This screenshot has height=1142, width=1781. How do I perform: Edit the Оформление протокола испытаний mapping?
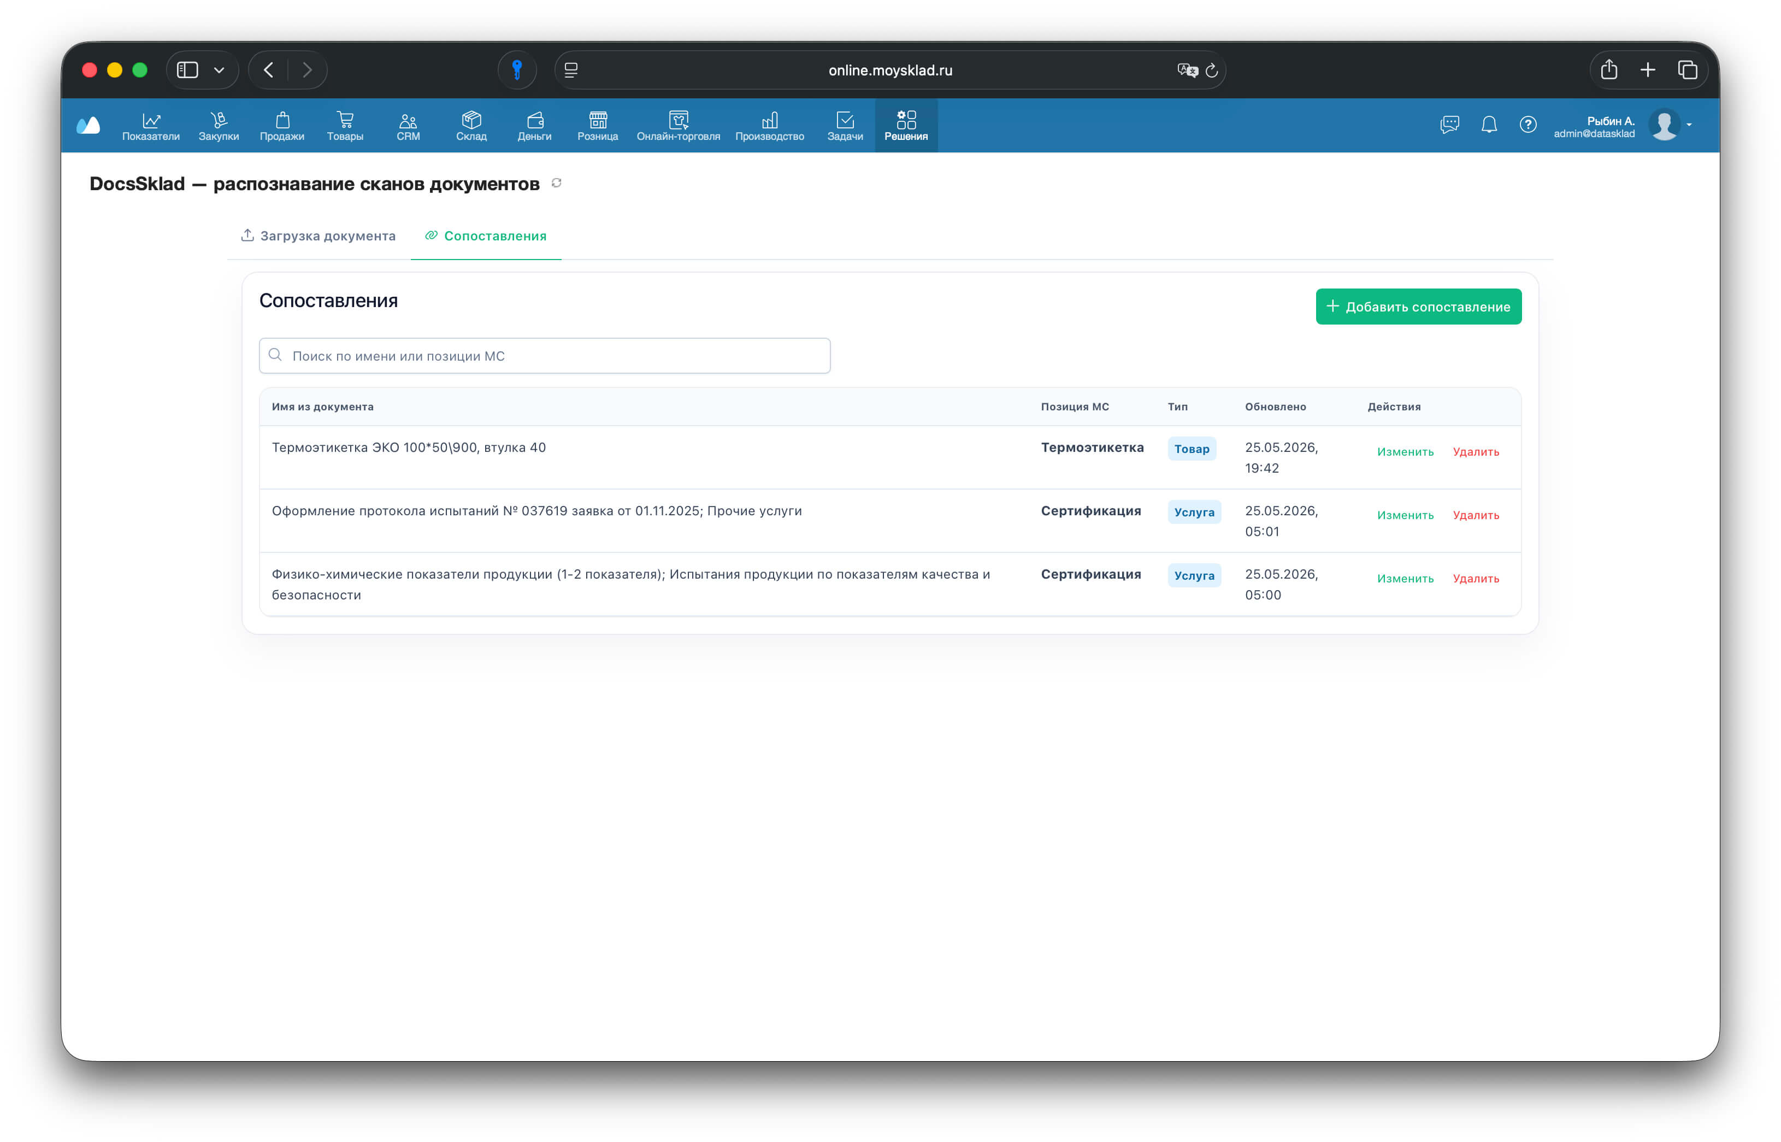1405,515
